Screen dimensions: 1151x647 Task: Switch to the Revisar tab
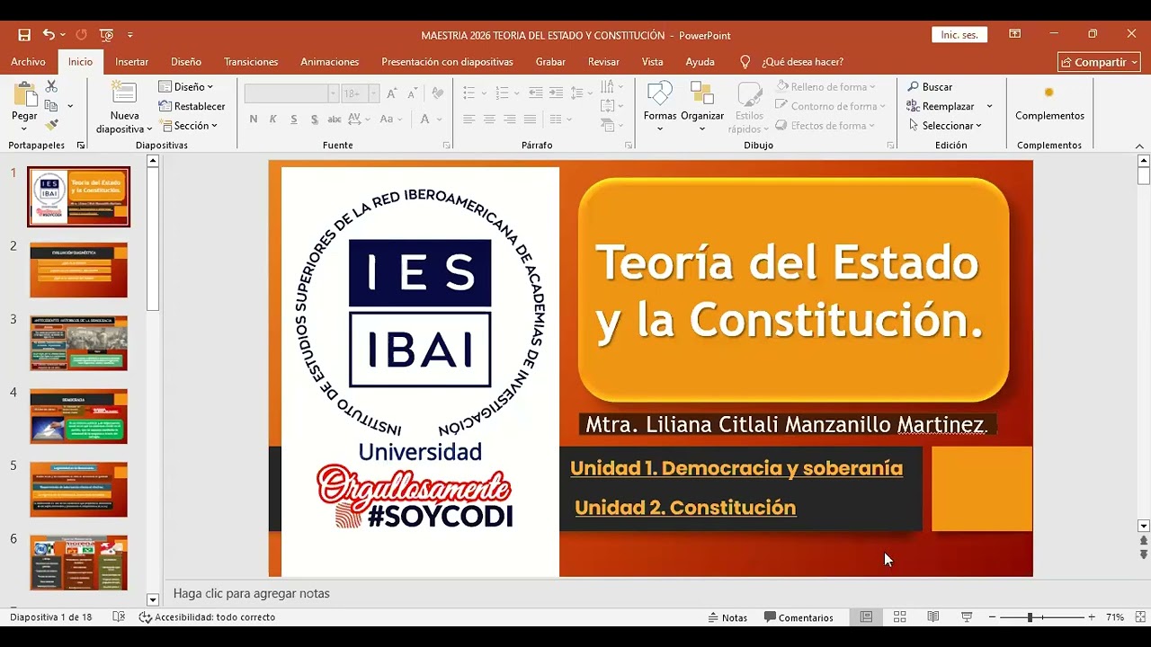coord(603,62)
